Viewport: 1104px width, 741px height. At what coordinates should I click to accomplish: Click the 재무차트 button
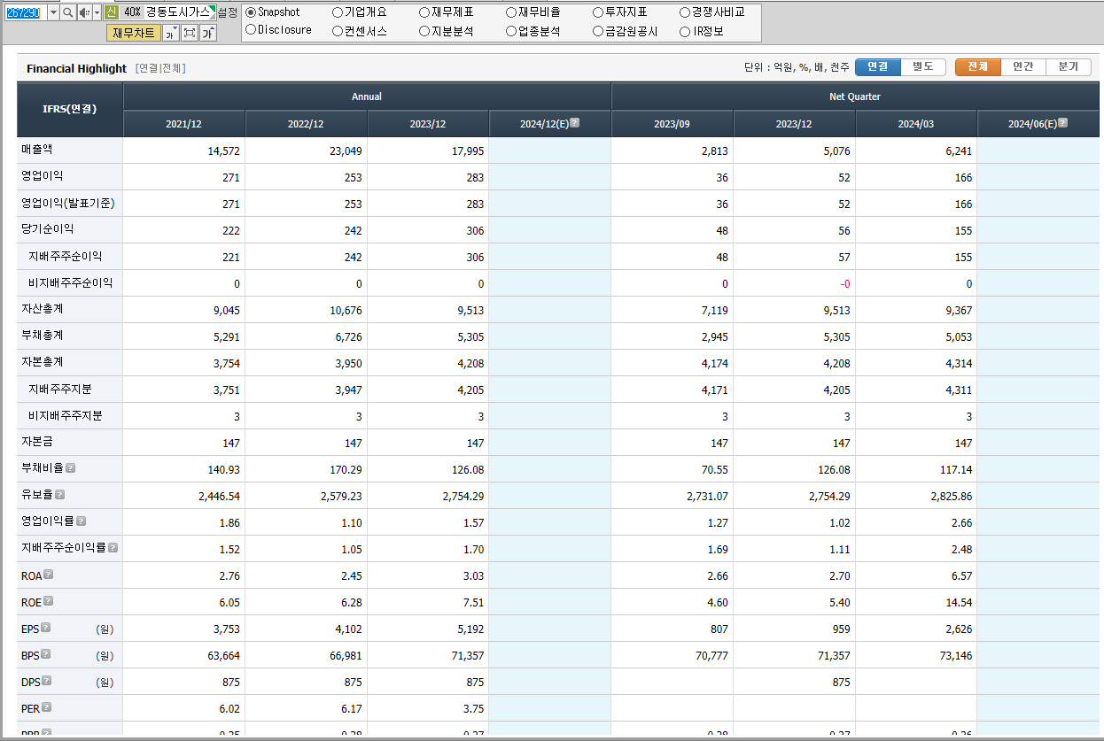[134, 34]
